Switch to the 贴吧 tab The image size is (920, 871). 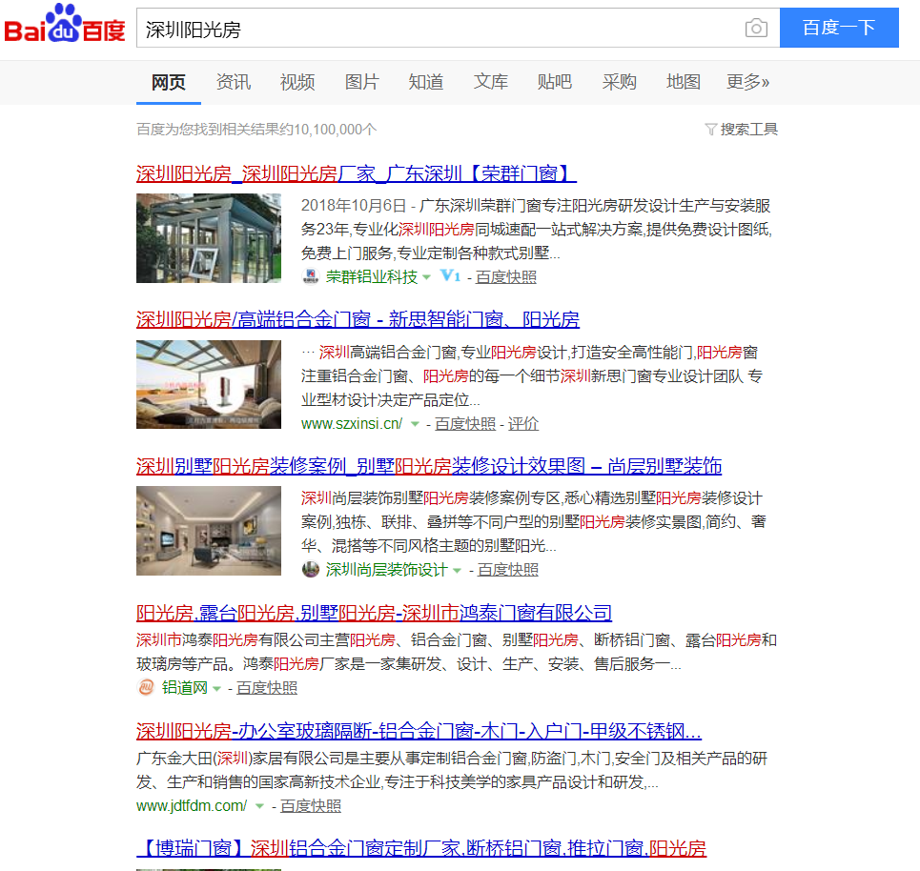coord(555,82)
